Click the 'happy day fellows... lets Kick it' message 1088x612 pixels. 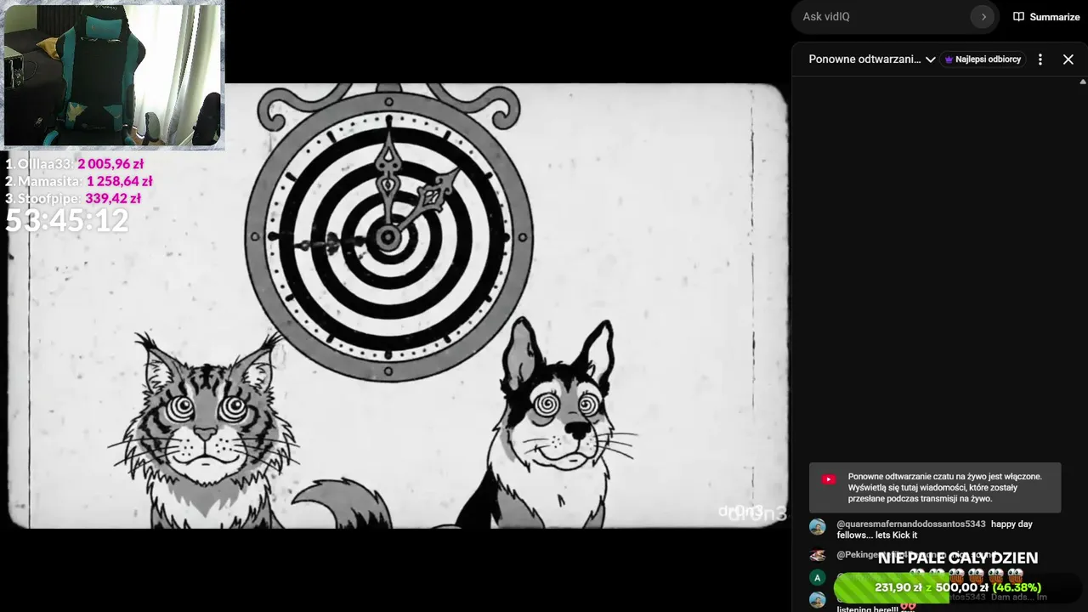[935, 530]
